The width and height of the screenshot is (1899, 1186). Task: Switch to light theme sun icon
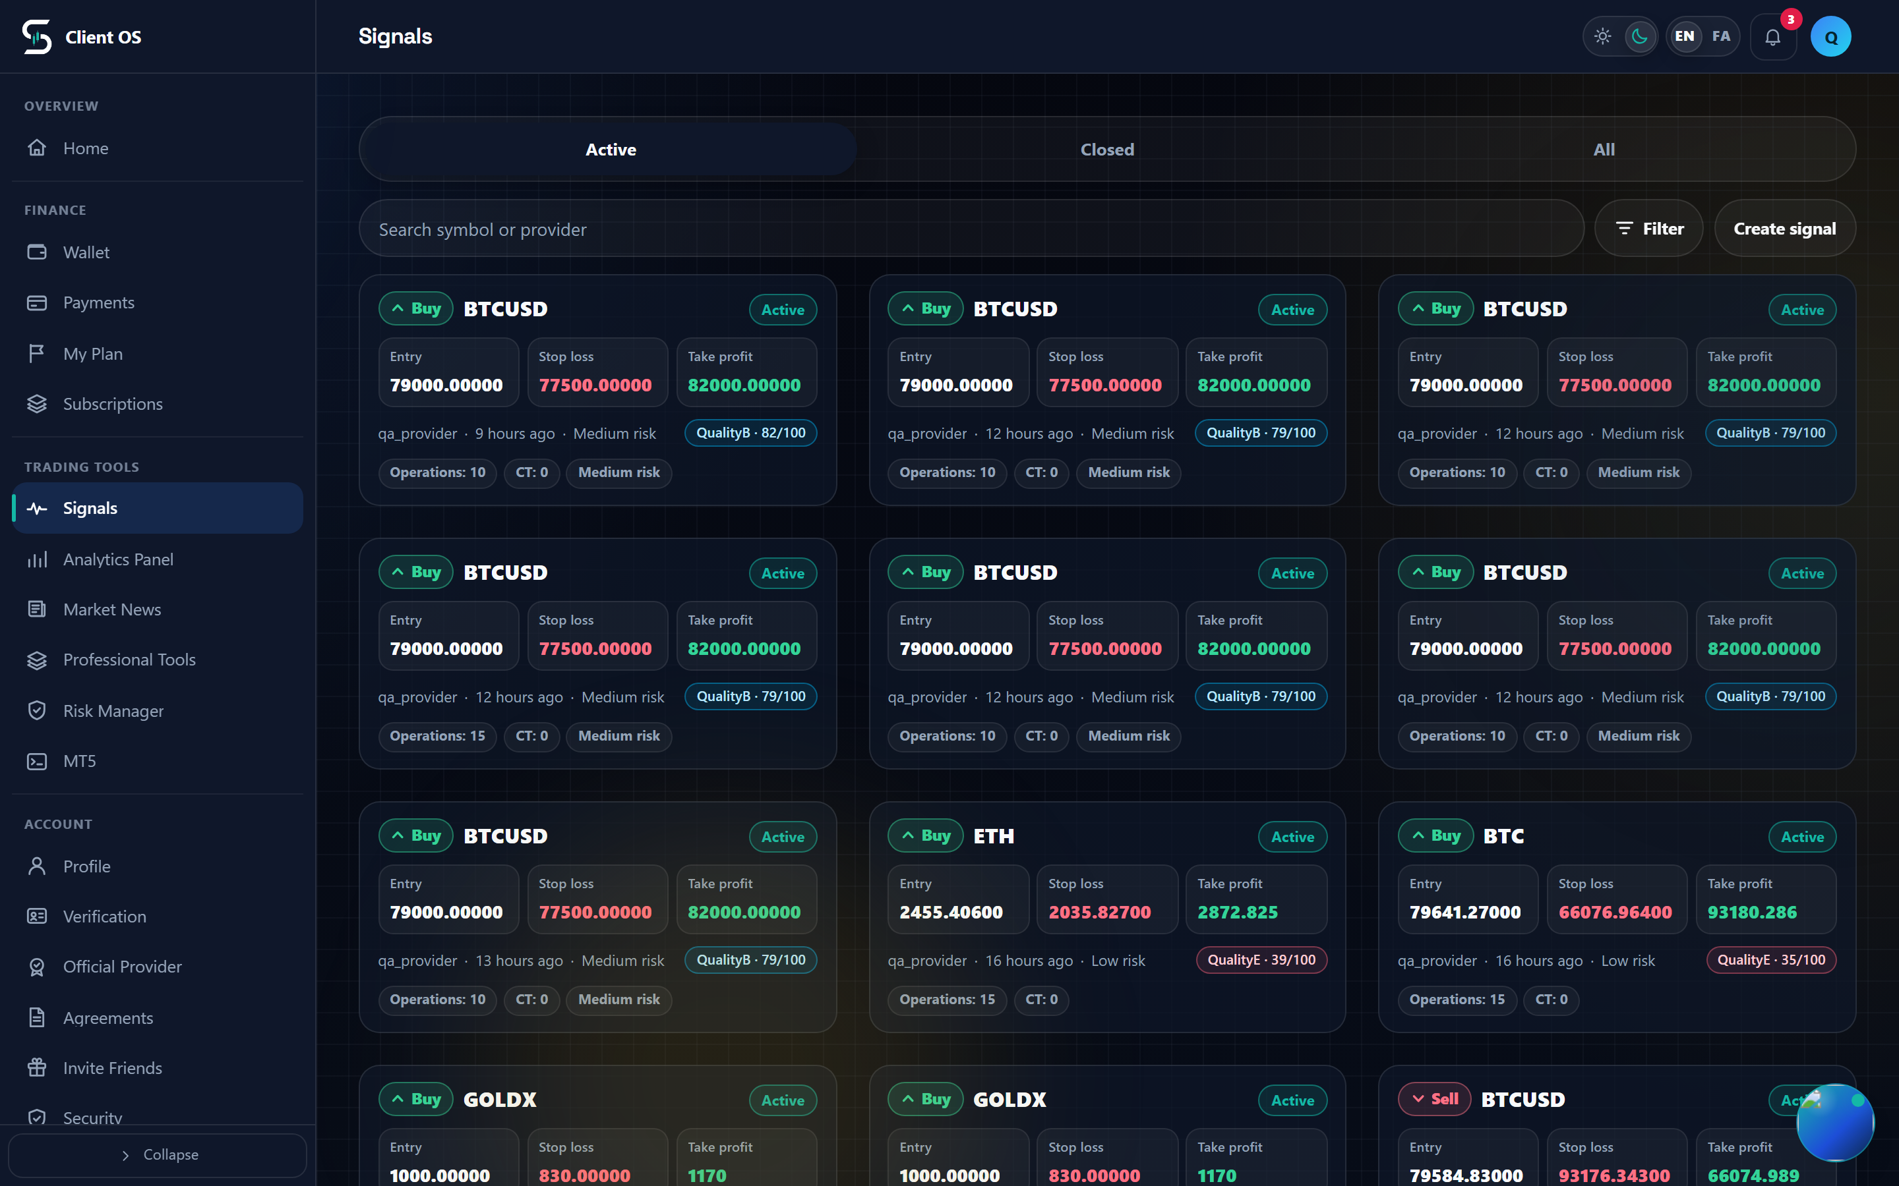point(1602,36)
